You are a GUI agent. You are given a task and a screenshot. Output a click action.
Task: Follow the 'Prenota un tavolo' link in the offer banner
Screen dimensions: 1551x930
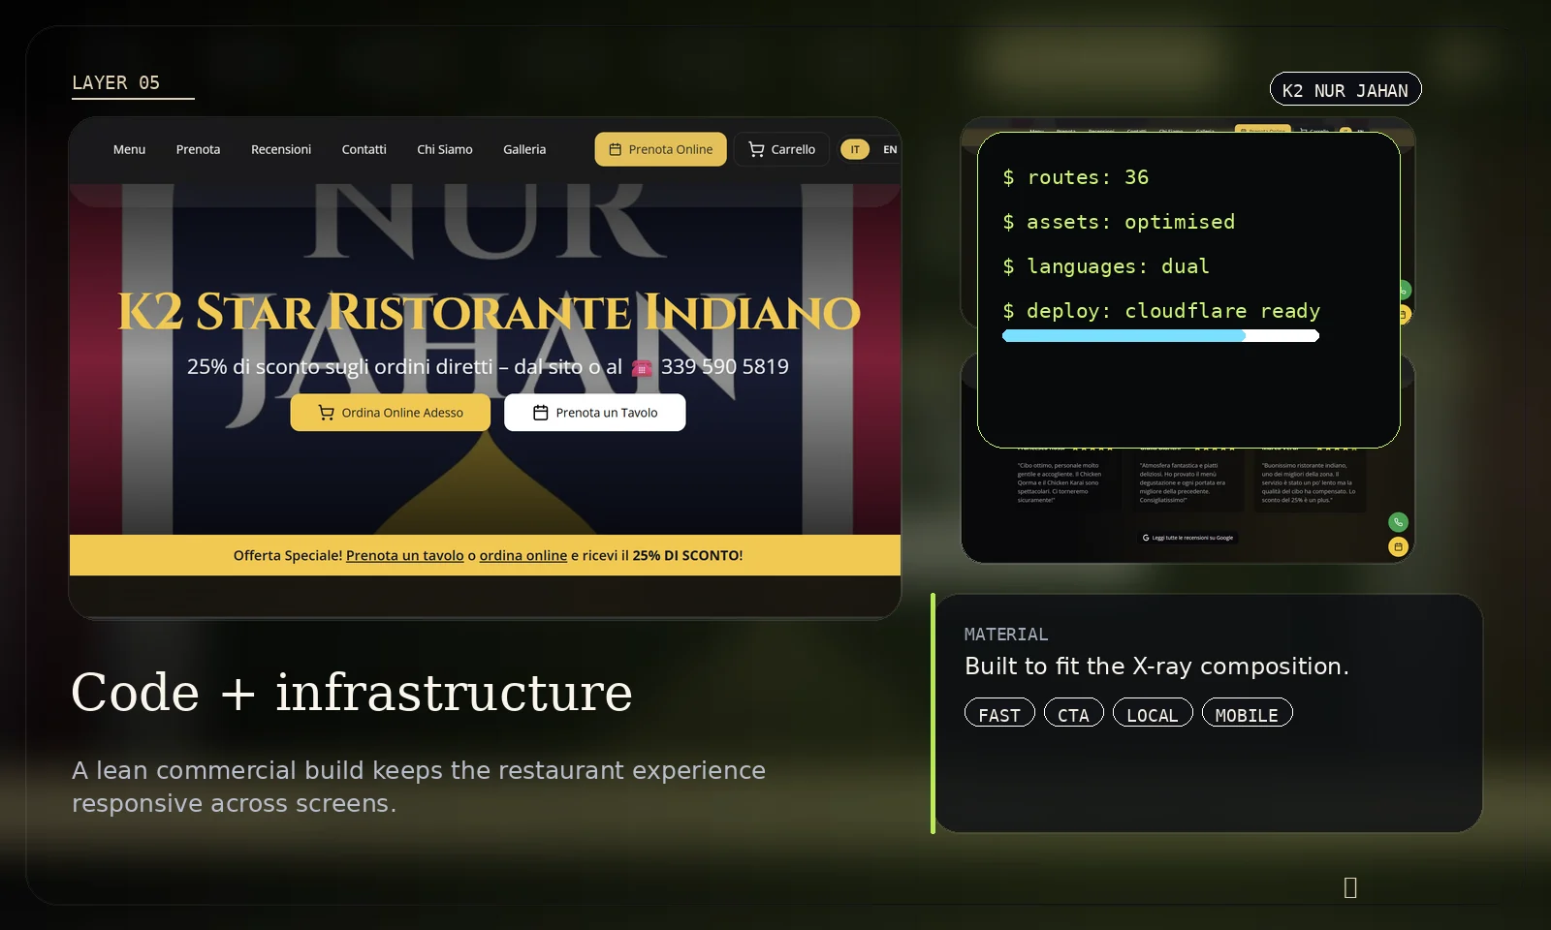click(x=405, y=555)
